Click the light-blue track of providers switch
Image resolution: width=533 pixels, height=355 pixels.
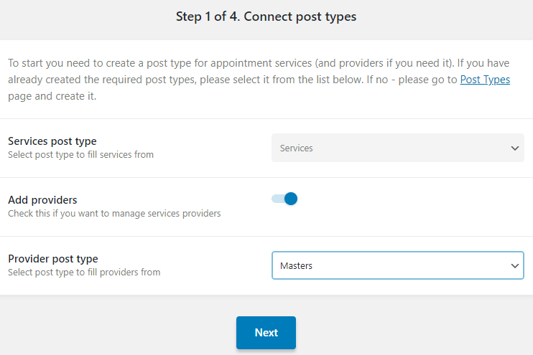click(278, 199)
